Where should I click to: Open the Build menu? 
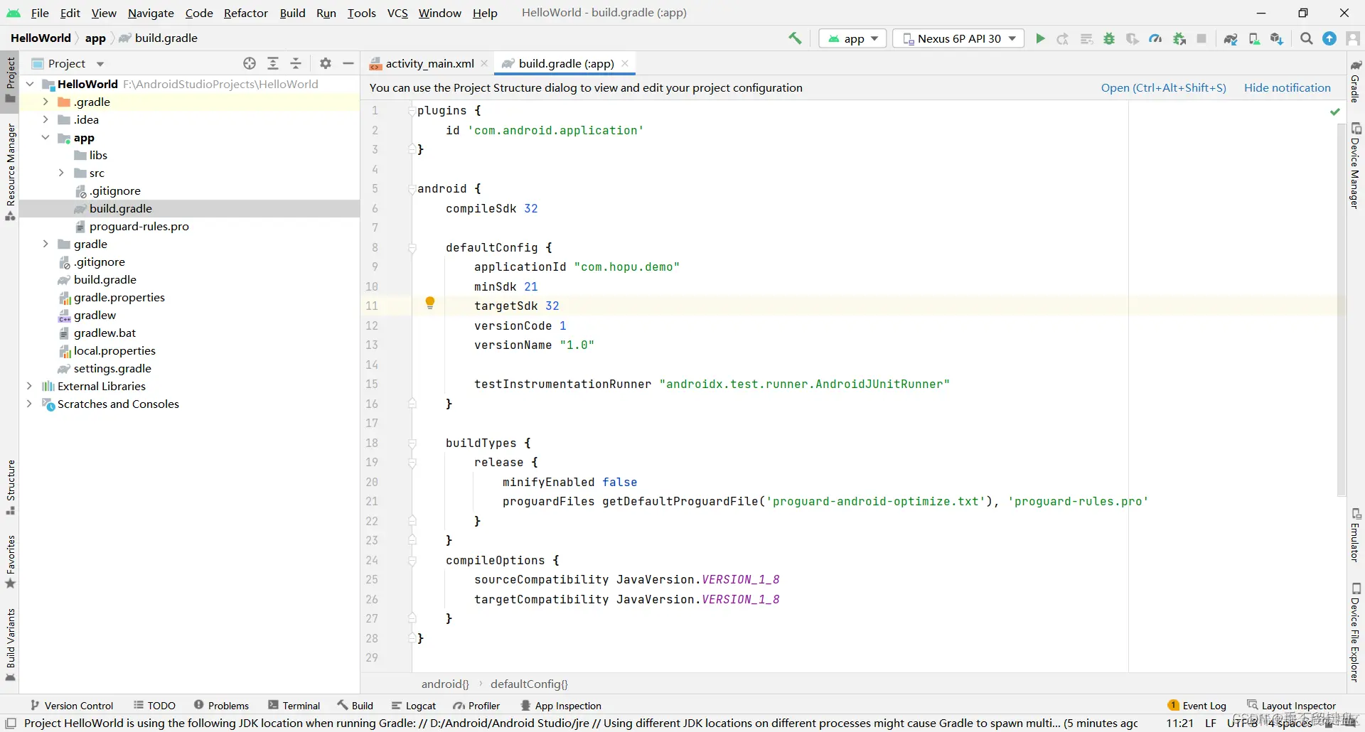pyautogui.click(x=292, y=13)
